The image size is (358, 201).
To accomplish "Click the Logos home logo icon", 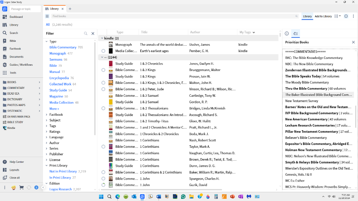I will (x=5, y=9).
